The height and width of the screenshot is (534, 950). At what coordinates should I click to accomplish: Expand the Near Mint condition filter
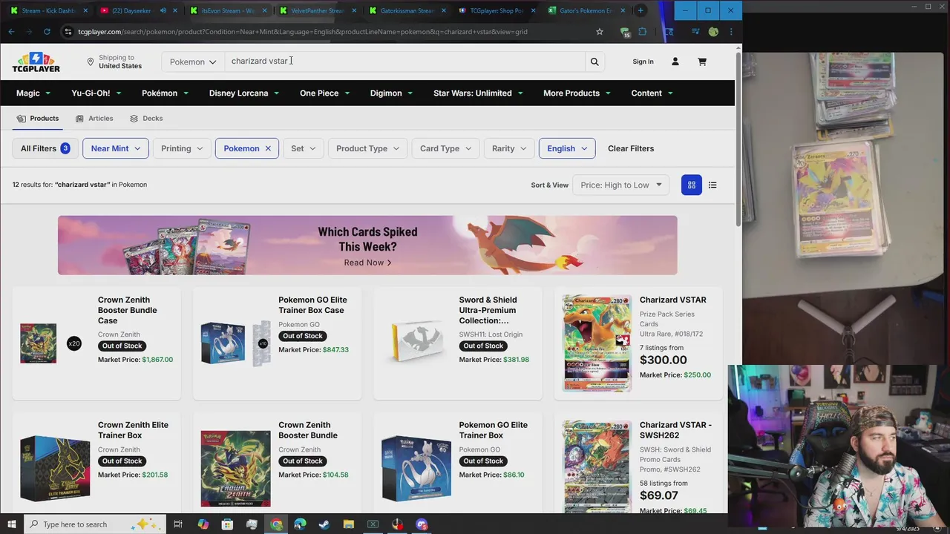116,148
